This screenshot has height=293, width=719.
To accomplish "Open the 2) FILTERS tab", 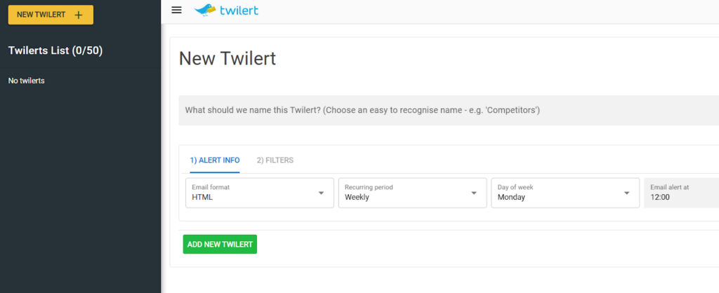I will click(275, 161).
